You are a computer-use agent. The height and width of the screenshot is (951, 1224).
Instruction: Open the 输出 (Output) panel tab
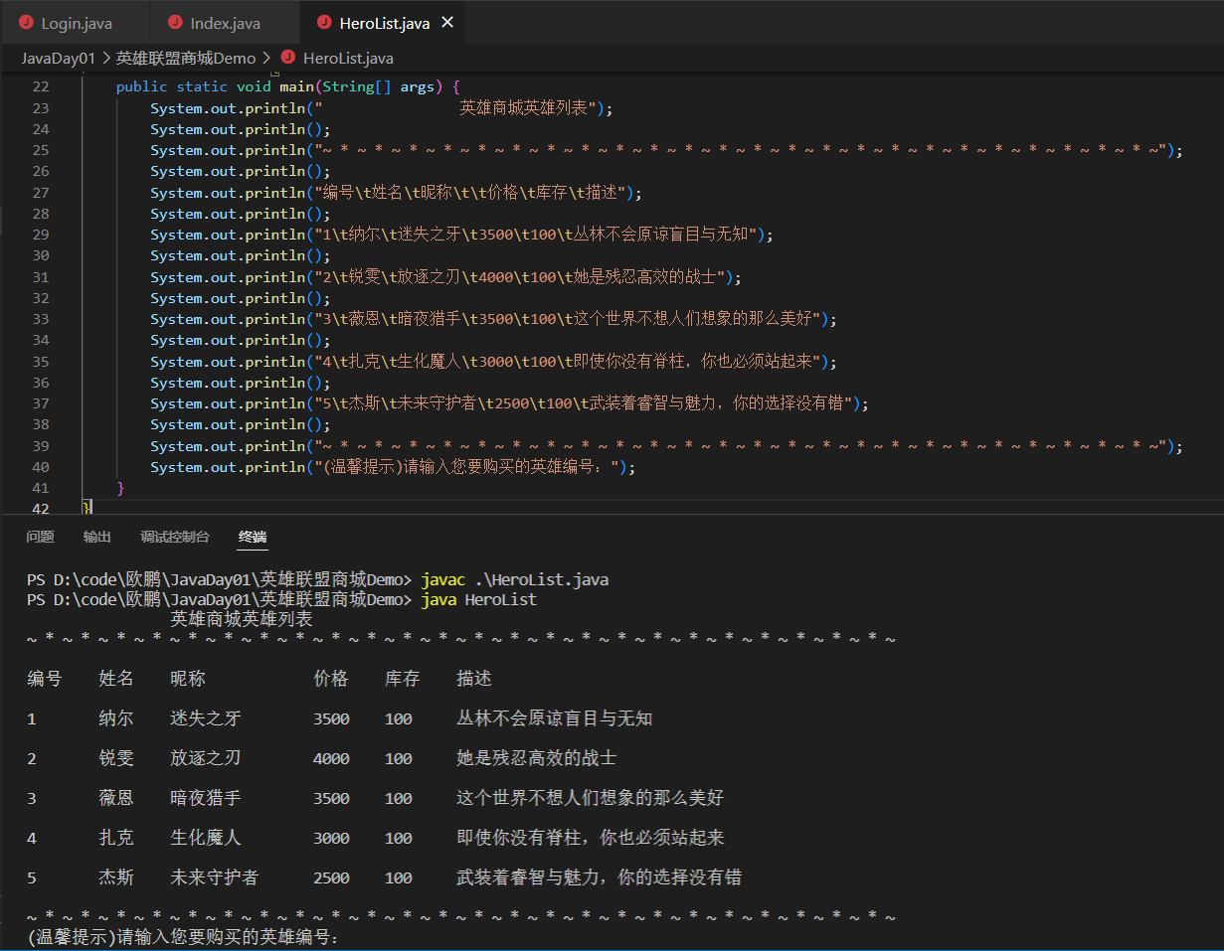pos(96,537)
